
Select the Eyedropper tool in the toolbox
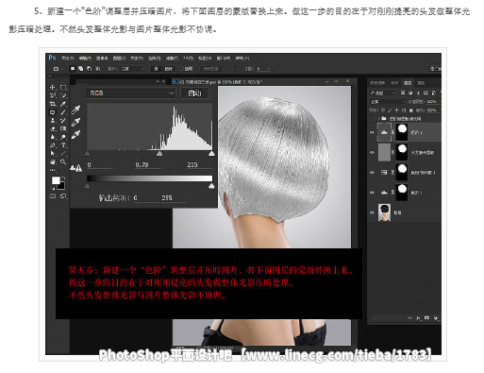click(63, 104)
